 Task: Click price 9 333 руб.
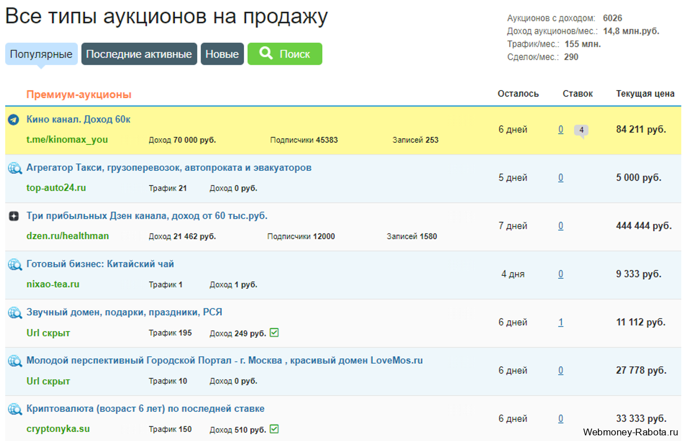coord(639,274)
